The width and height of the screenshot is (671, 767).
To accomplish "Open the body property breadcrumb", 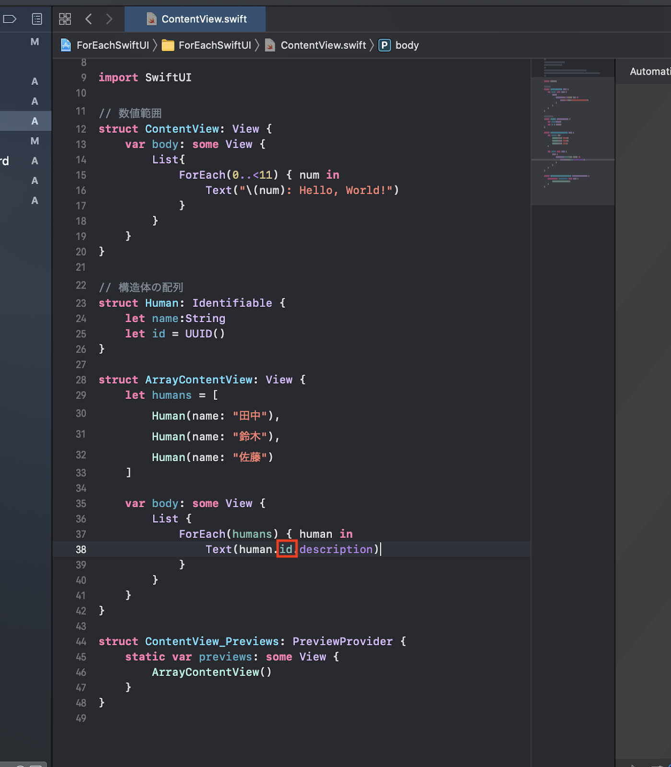I will coord(407,45).
